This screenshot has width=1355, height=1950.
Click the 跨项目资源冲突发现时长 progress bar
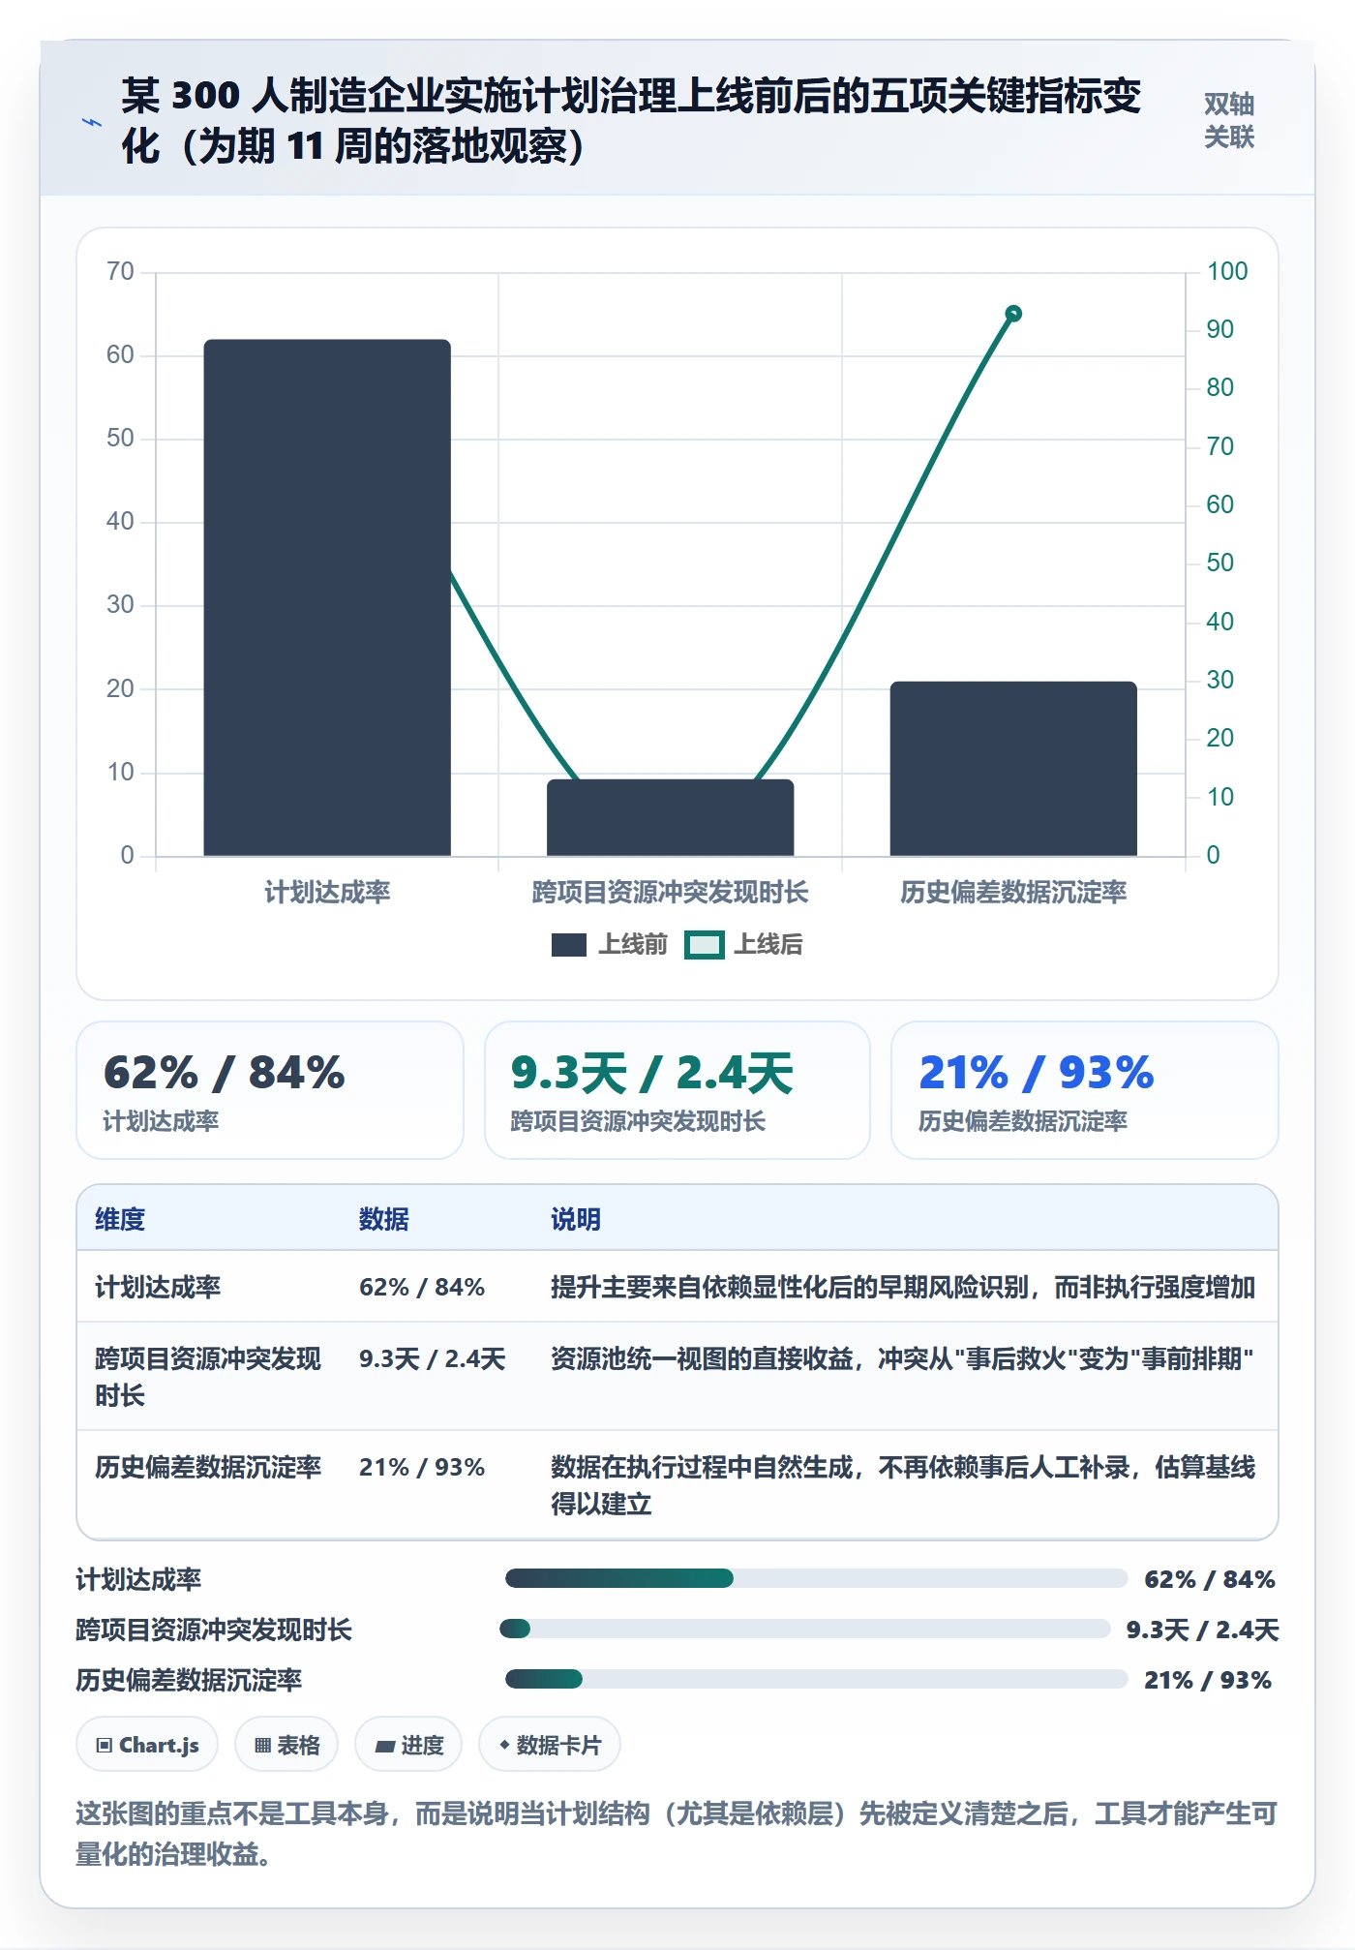coord(805,1629)
